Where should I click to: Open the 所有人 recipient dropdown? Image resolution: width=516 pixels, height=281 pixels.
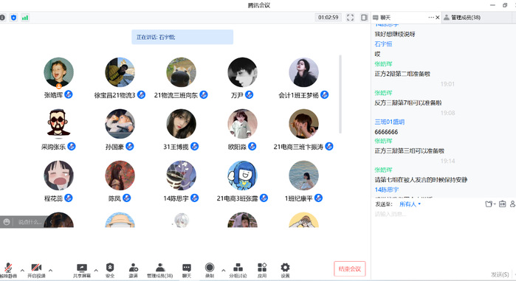tap(410, 204)
